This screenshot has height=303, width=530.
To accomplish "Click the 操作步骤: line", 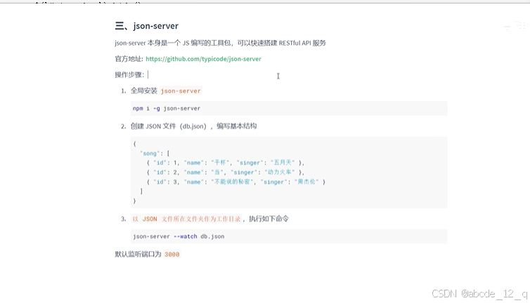I will pyautogui.click(x=129, y=74).
